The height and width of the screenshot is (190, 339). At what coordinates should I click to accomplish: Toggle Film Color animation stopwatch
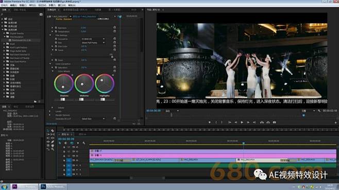(56, 46)
